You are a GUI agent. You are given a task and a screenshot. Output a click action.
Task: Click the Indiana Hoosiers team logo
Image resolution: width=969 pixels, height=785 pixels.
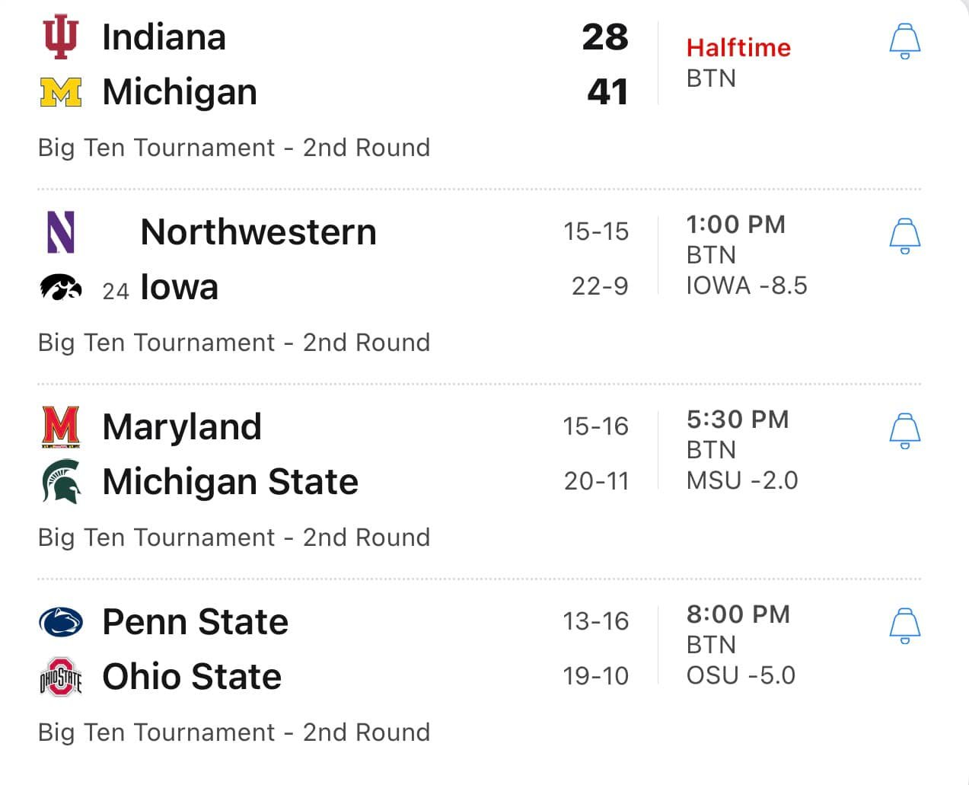[60, 37]
